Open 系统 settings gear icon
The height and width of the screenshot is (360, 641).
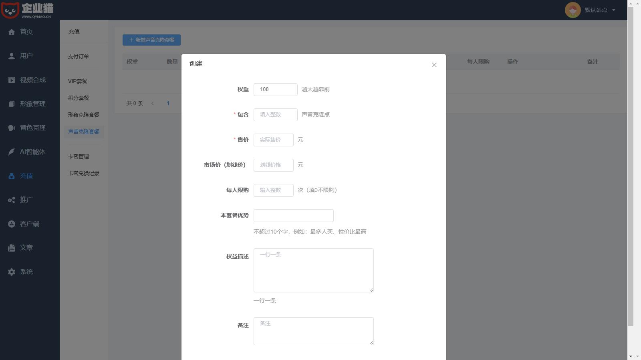12,272
